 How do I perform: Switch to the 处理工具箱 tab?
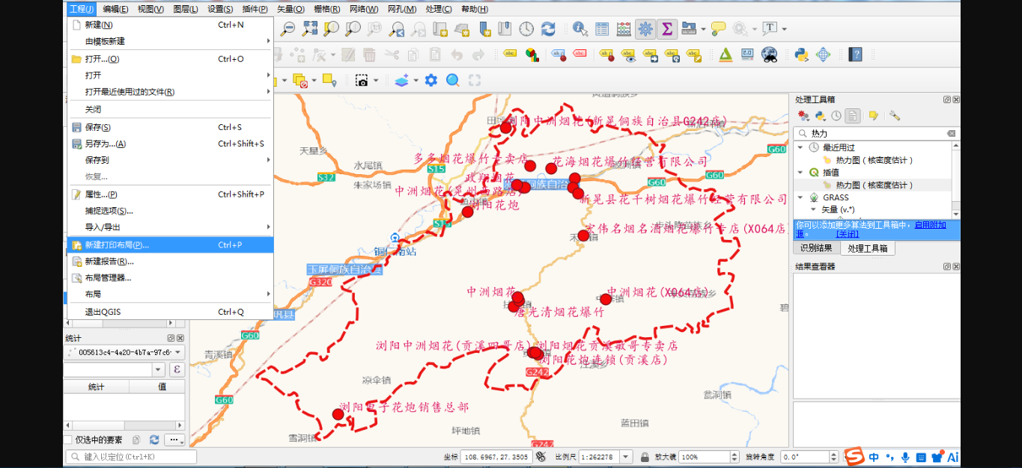pyautogui.click(x=868, y=248)
